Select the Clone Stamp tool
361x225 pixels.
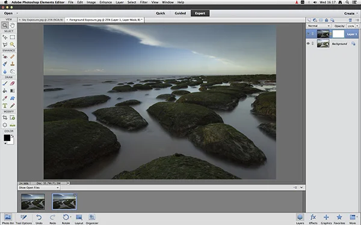[x=13, y=64]
